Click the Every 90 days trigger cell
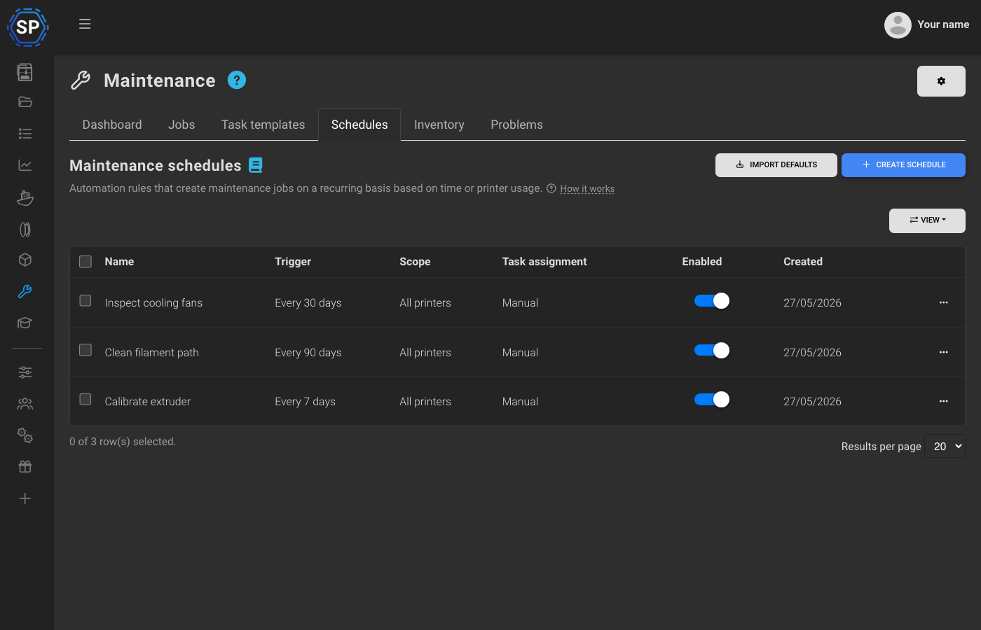Viewport: 981px width, 630px height. pyautogui.click(x=308, y=353)
